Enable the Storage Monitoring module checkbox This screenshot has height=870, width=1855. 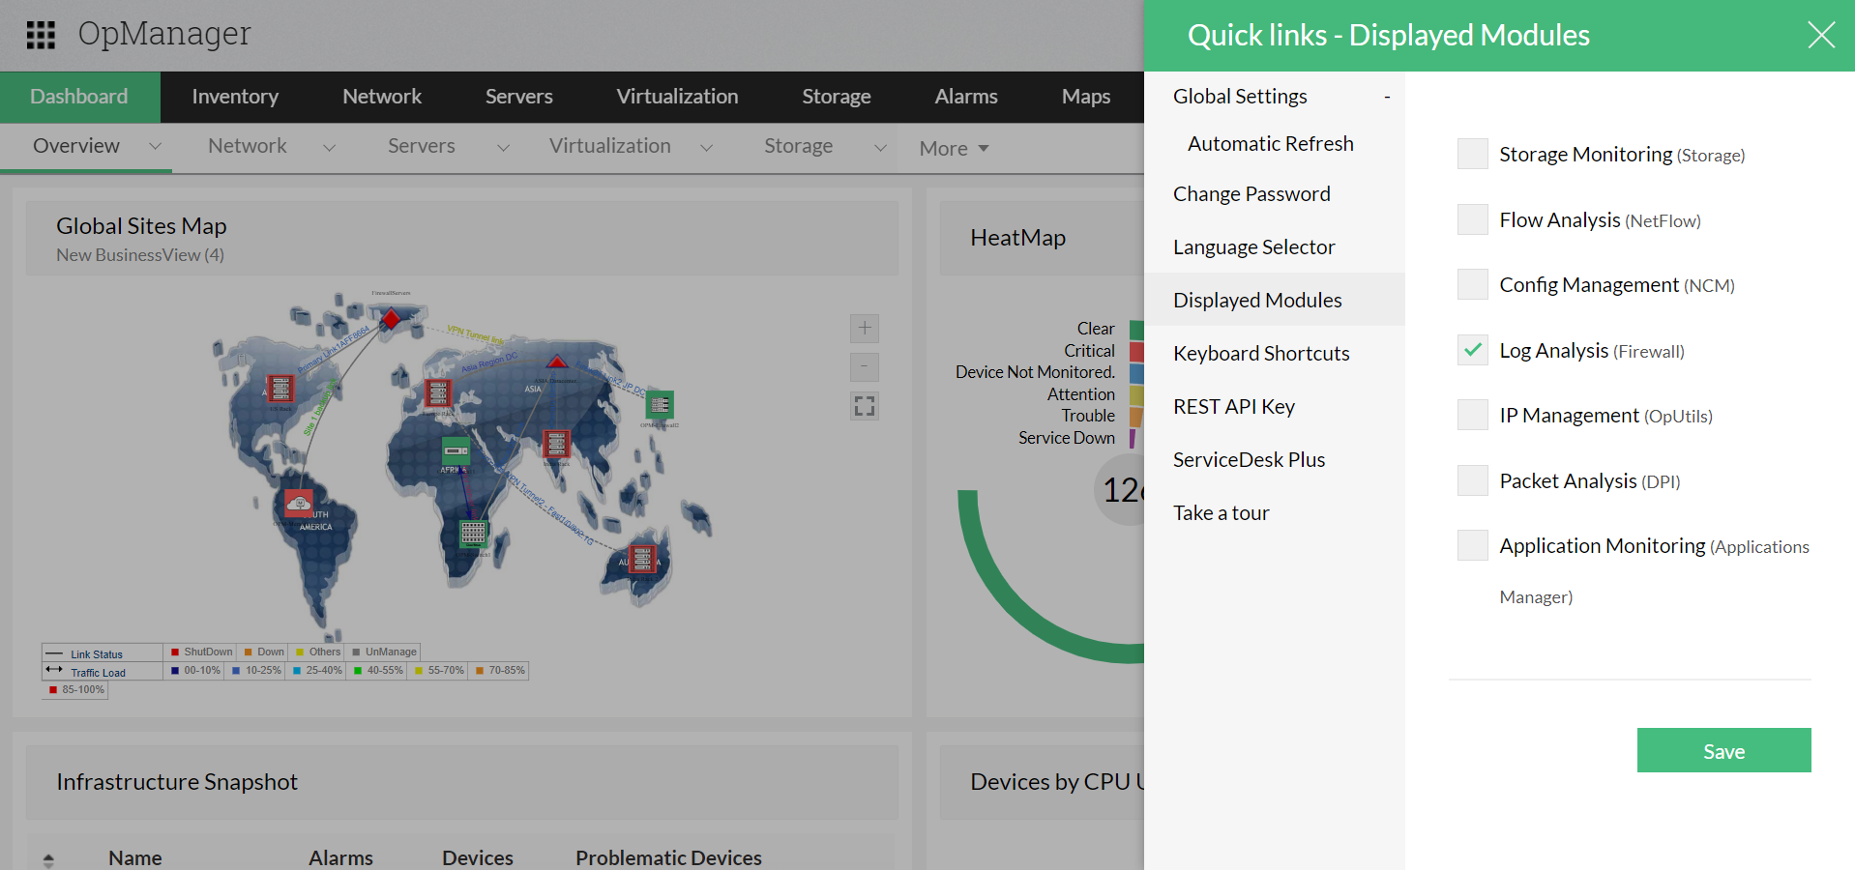1473,154
